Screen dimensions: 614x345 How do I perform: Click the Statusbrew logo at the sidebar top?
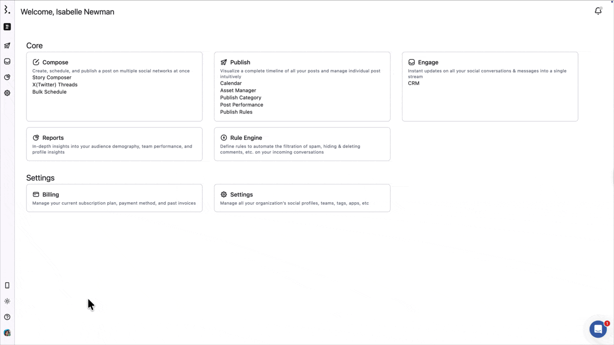pos(7,10)
